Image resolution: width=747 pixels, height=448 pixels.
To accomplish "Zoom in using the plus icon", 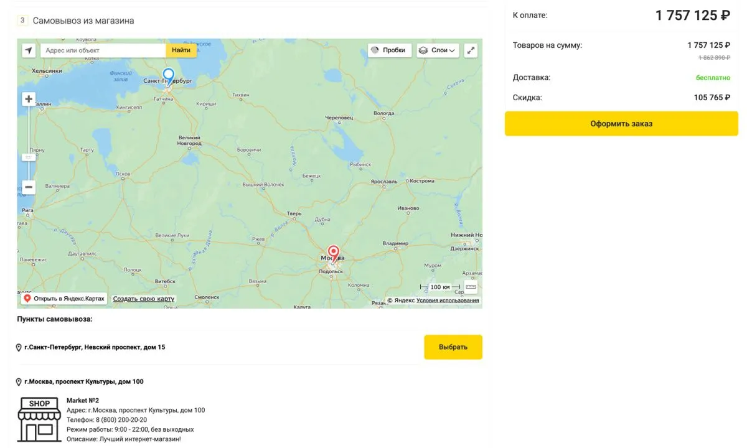I will tap(29, 98).
